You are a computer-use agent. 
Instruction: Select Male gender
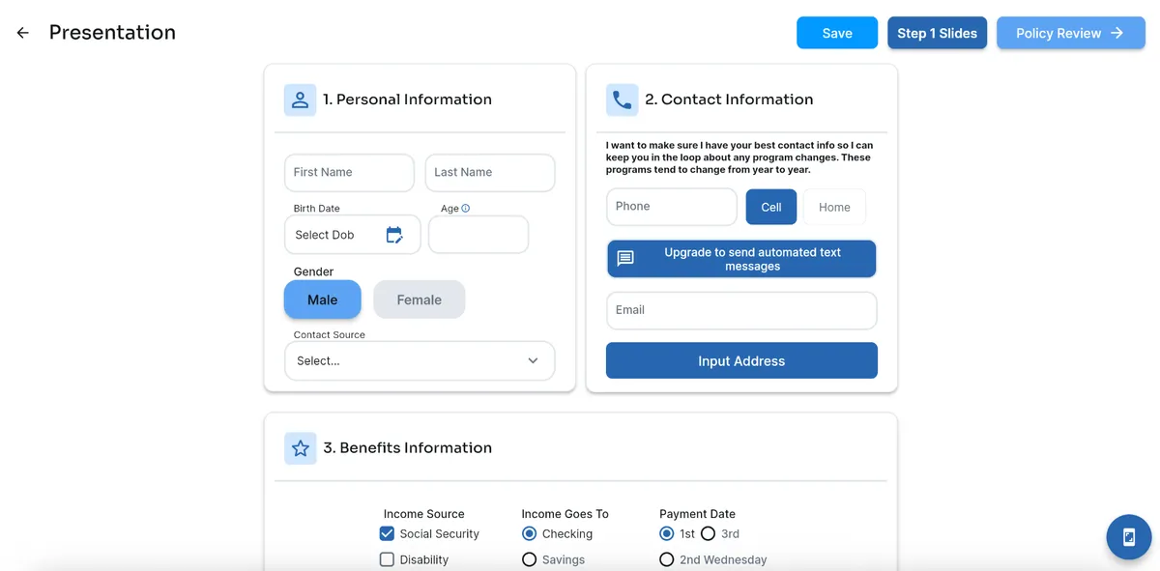pos(323,300)
